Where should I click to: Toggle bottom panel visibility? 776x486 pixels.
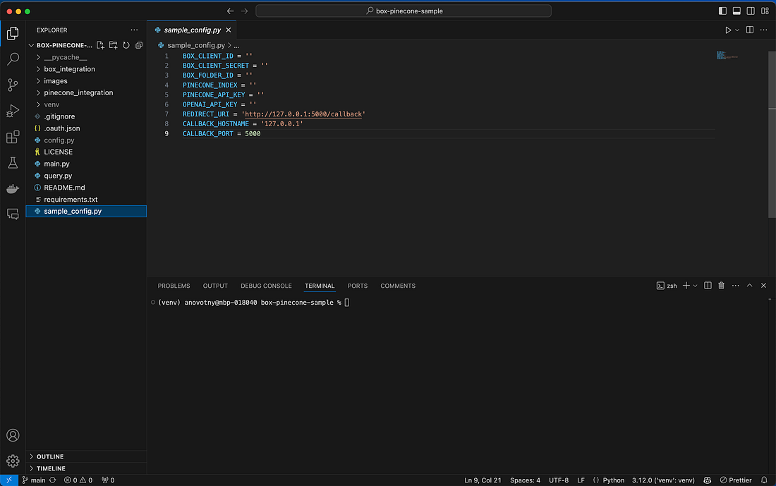736,11
